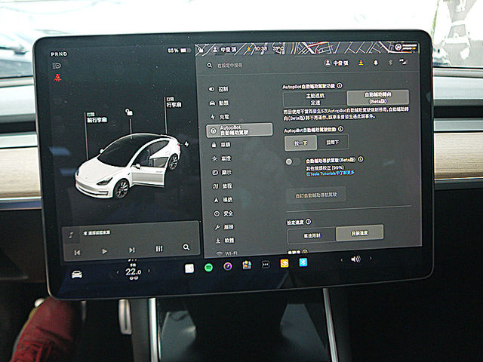Tap the speaker volume icon

[355, 259]
